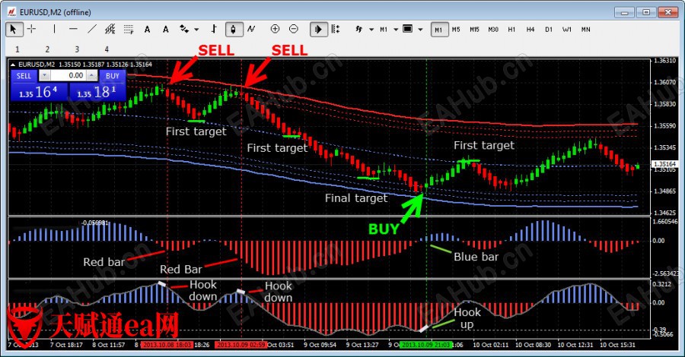Select the standard cursor tool
This screenshot has height=357, width=685.
point(14,29)
